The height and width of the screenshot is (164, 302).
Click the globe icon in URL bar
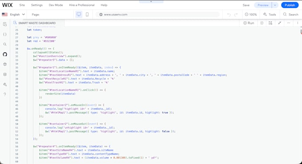coord(101,15)
